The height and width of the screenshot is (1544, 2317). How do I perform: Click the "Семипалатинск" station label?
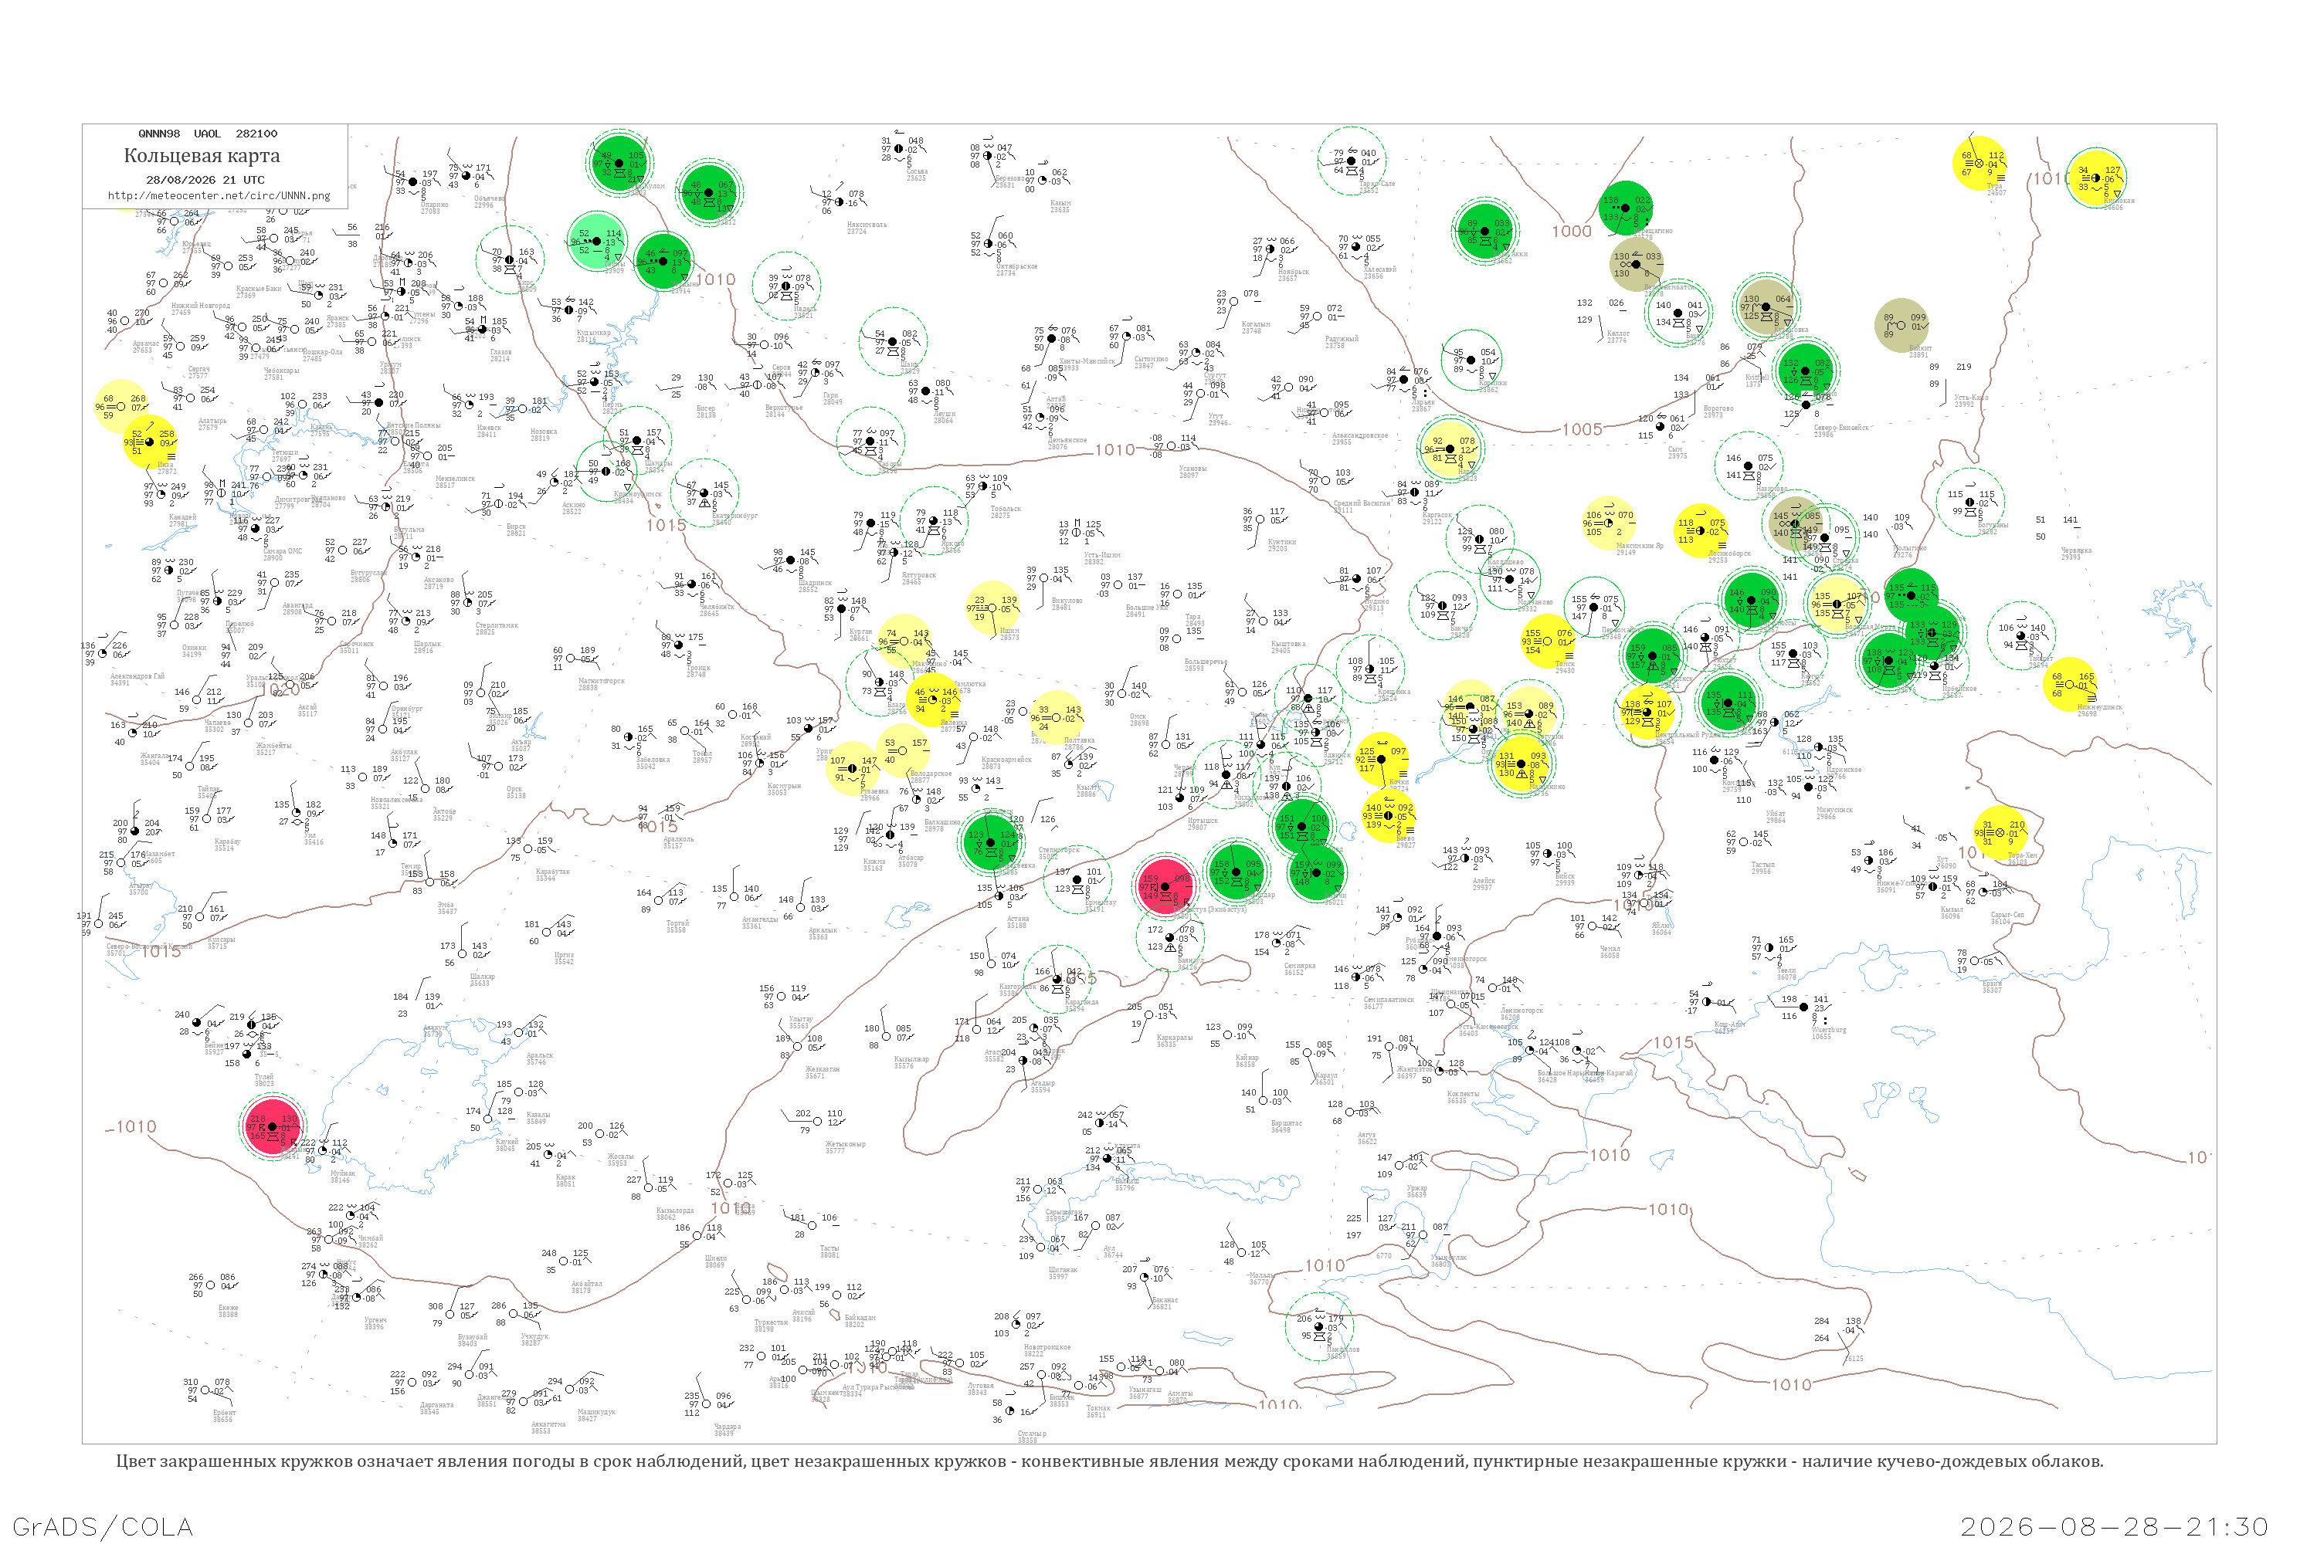(x=1388, y=1000)
